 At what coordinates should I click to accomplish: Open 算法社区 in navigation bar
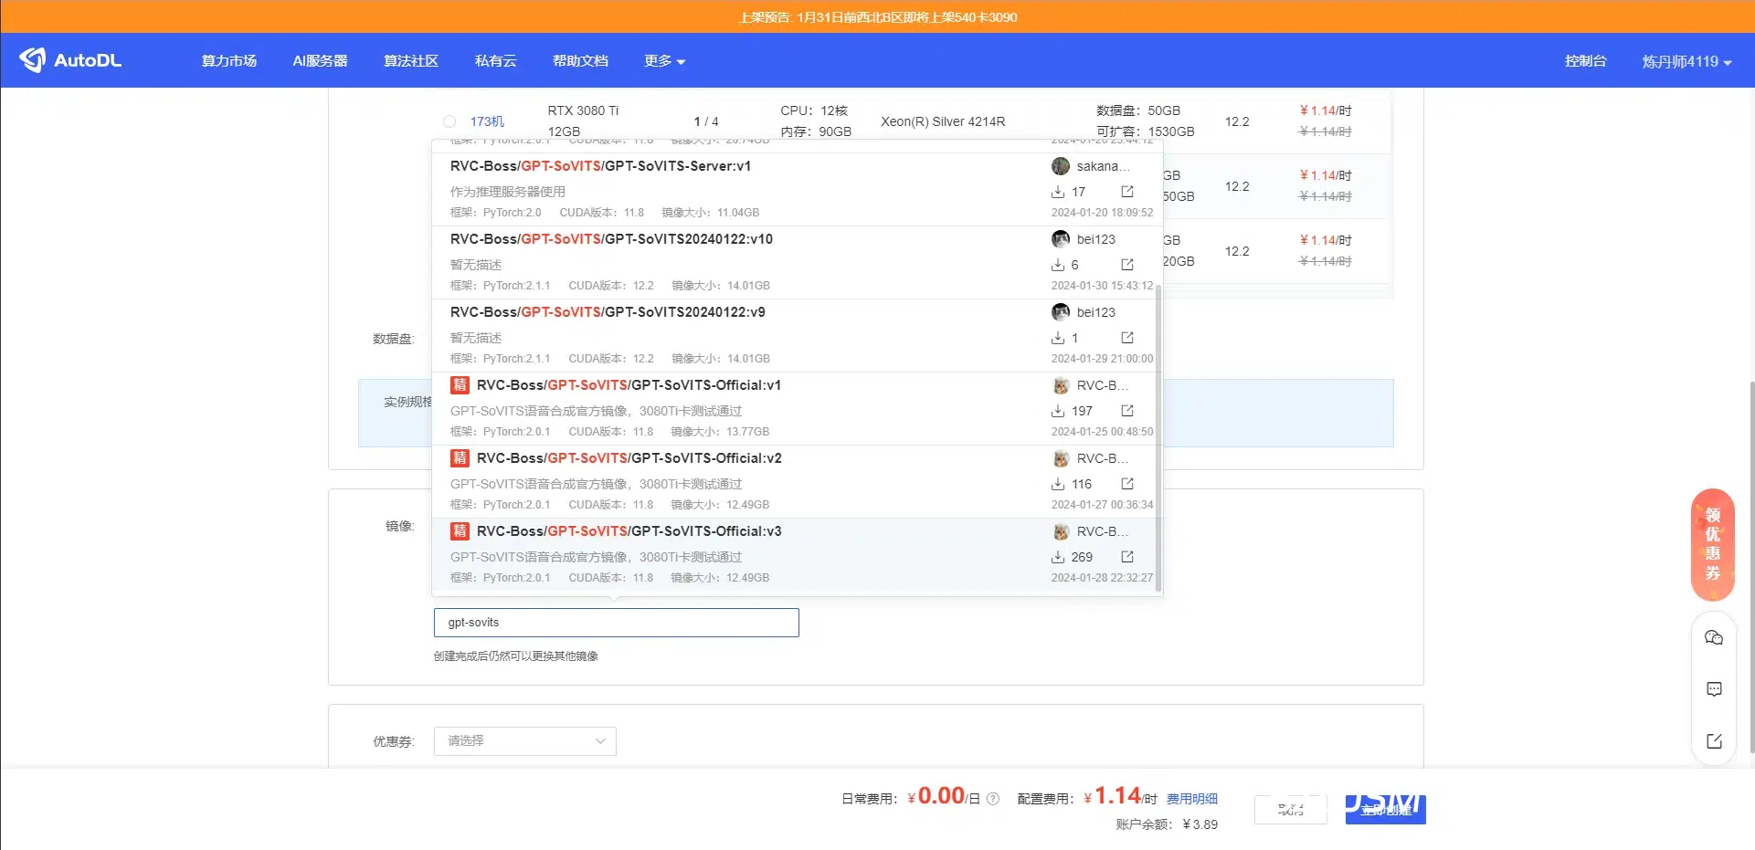411,61
